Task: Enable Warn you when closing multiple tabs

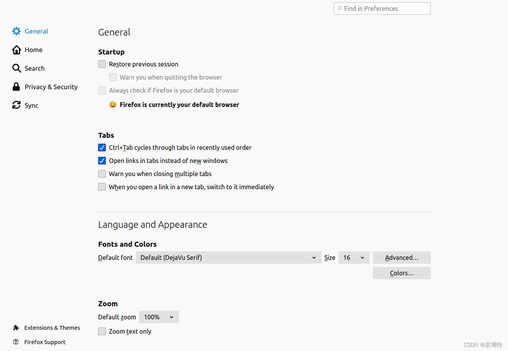Action: coord(102,174)
